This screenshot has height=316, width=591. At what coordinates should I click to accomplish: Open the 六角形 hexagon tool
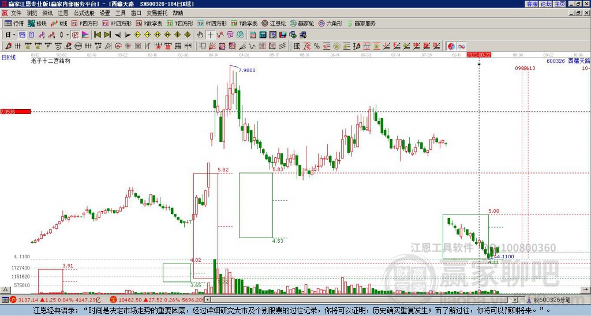(330, 23)
